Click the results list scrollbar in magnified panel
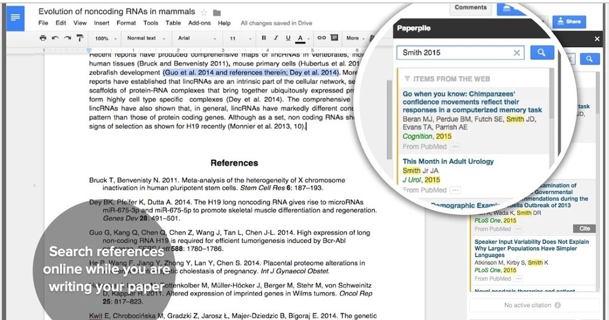 coord(552,93)
